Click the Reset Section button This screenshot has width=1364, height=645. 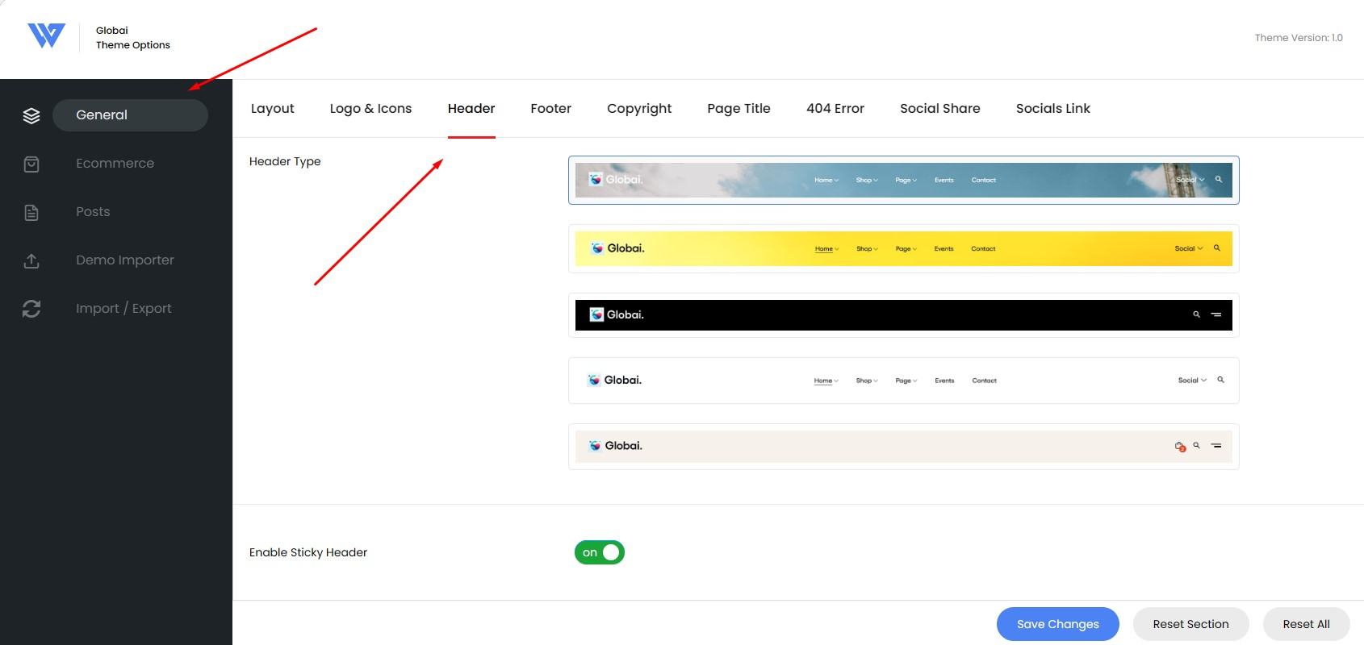[1190, 624]
